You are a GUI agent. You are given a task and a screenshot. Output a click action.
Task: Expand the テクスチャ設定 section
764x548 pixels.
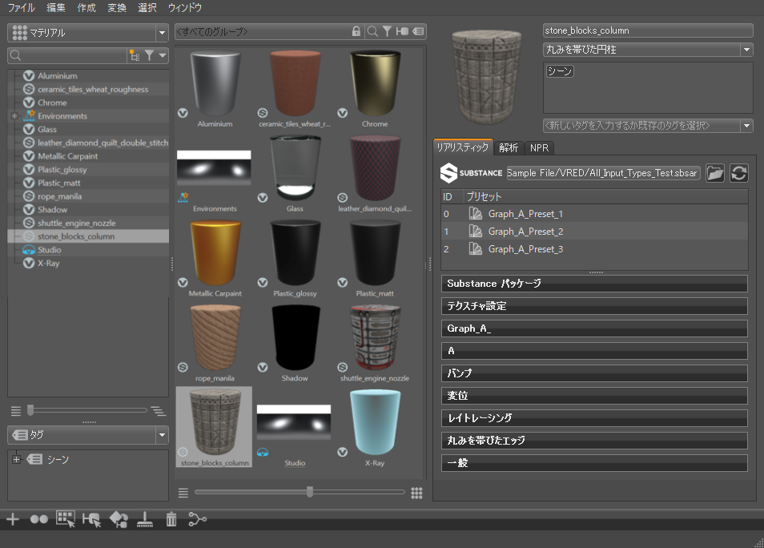click(593, 306)
